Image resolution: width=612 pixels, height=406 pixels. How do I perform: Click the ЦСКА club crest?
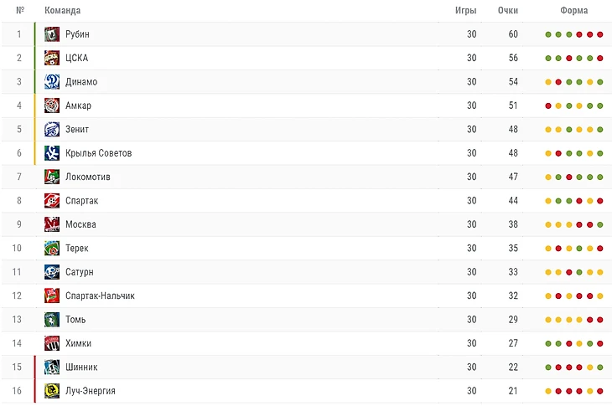click(x=51, y=58)
